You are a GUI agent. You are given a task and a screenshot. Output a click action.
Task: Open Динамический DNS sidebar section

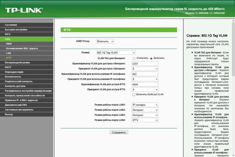point(27,105)
